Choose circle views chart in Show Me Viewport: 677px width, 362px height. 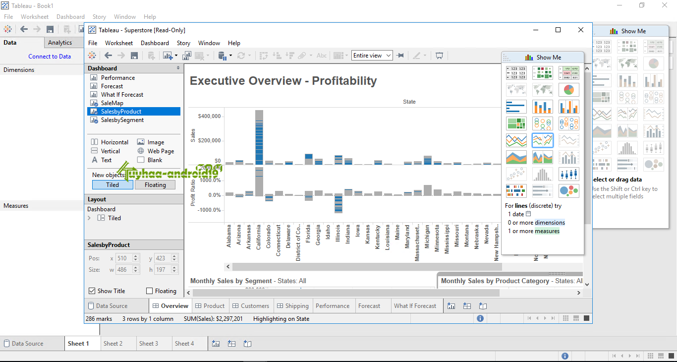(542, 123)
